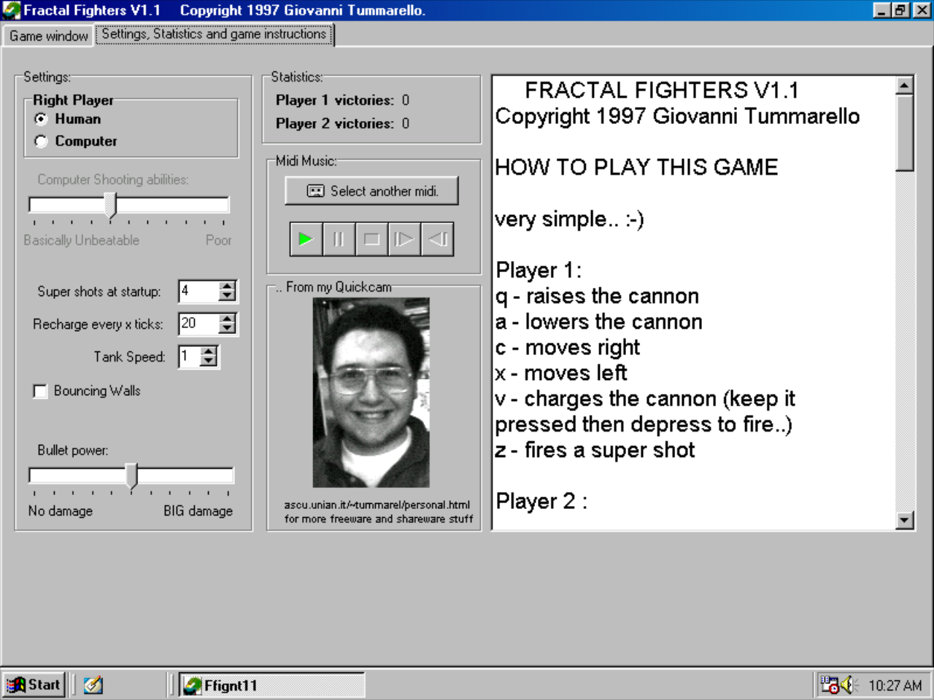Screen dimensions: 934x700
Task: Open the Windows Start menu
Action: coord(34,685)
